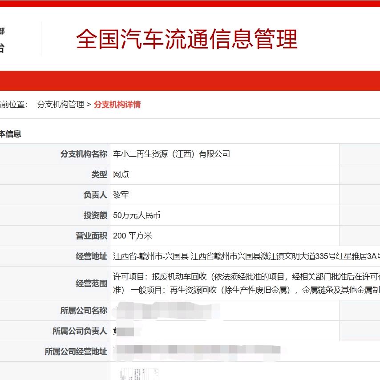Click the 所属公司负责人 field label
Screen dimensions: 380x380
pos(80,331)
